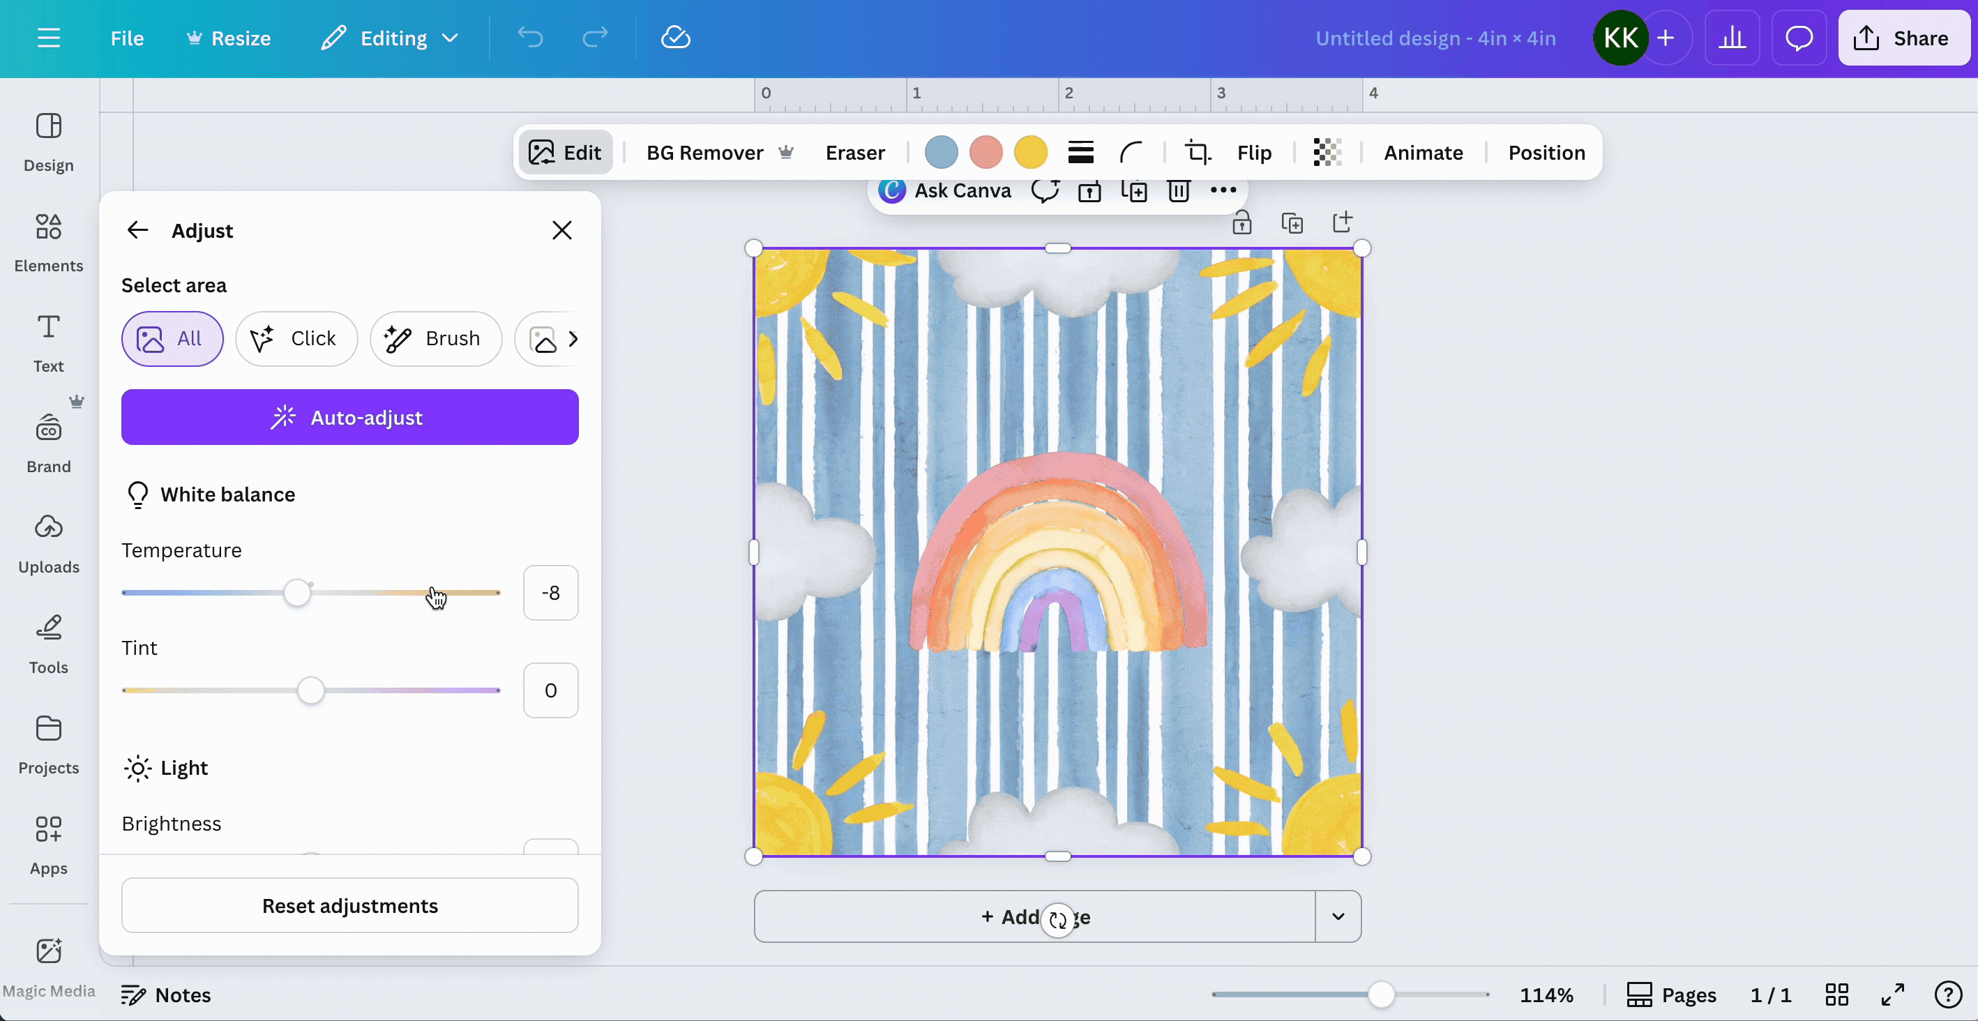Image resolution: width=1978 pixels, height=1021 pixels.
Task: Open the Animate tab
Action: click(1423, 152)
